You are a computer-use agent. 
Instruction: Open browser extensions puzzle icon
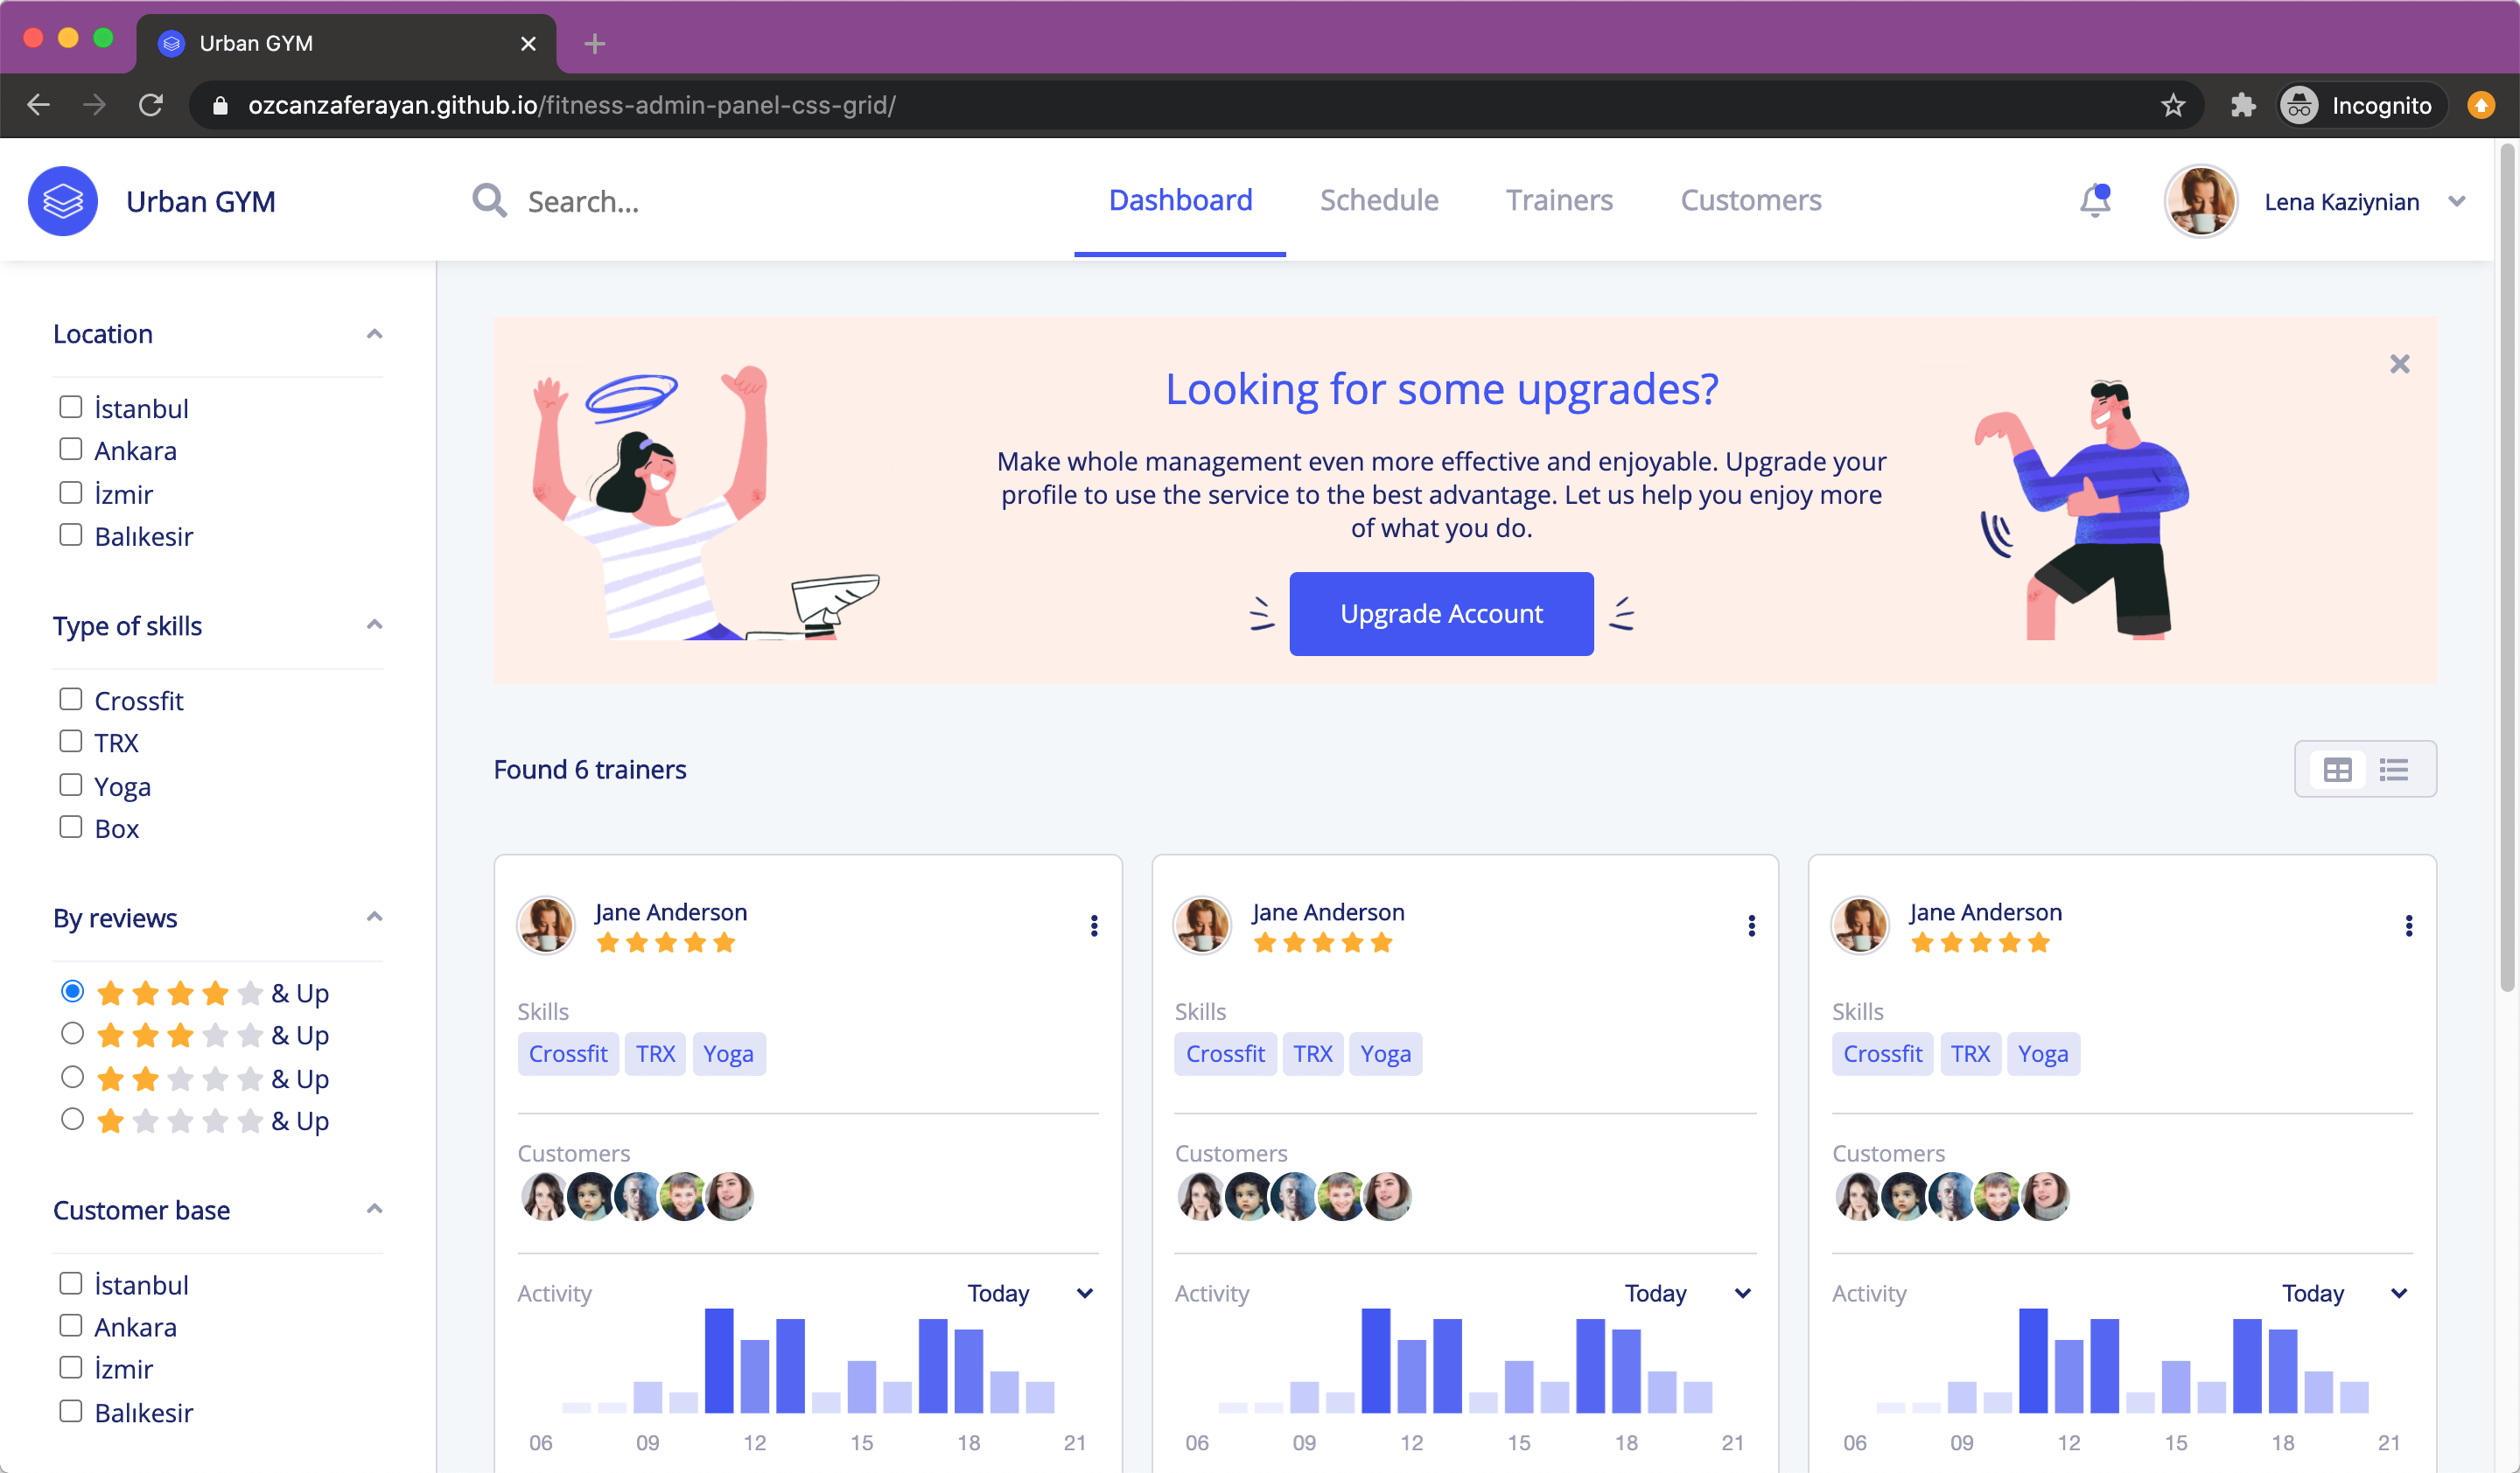click(x=2243, y=105)
